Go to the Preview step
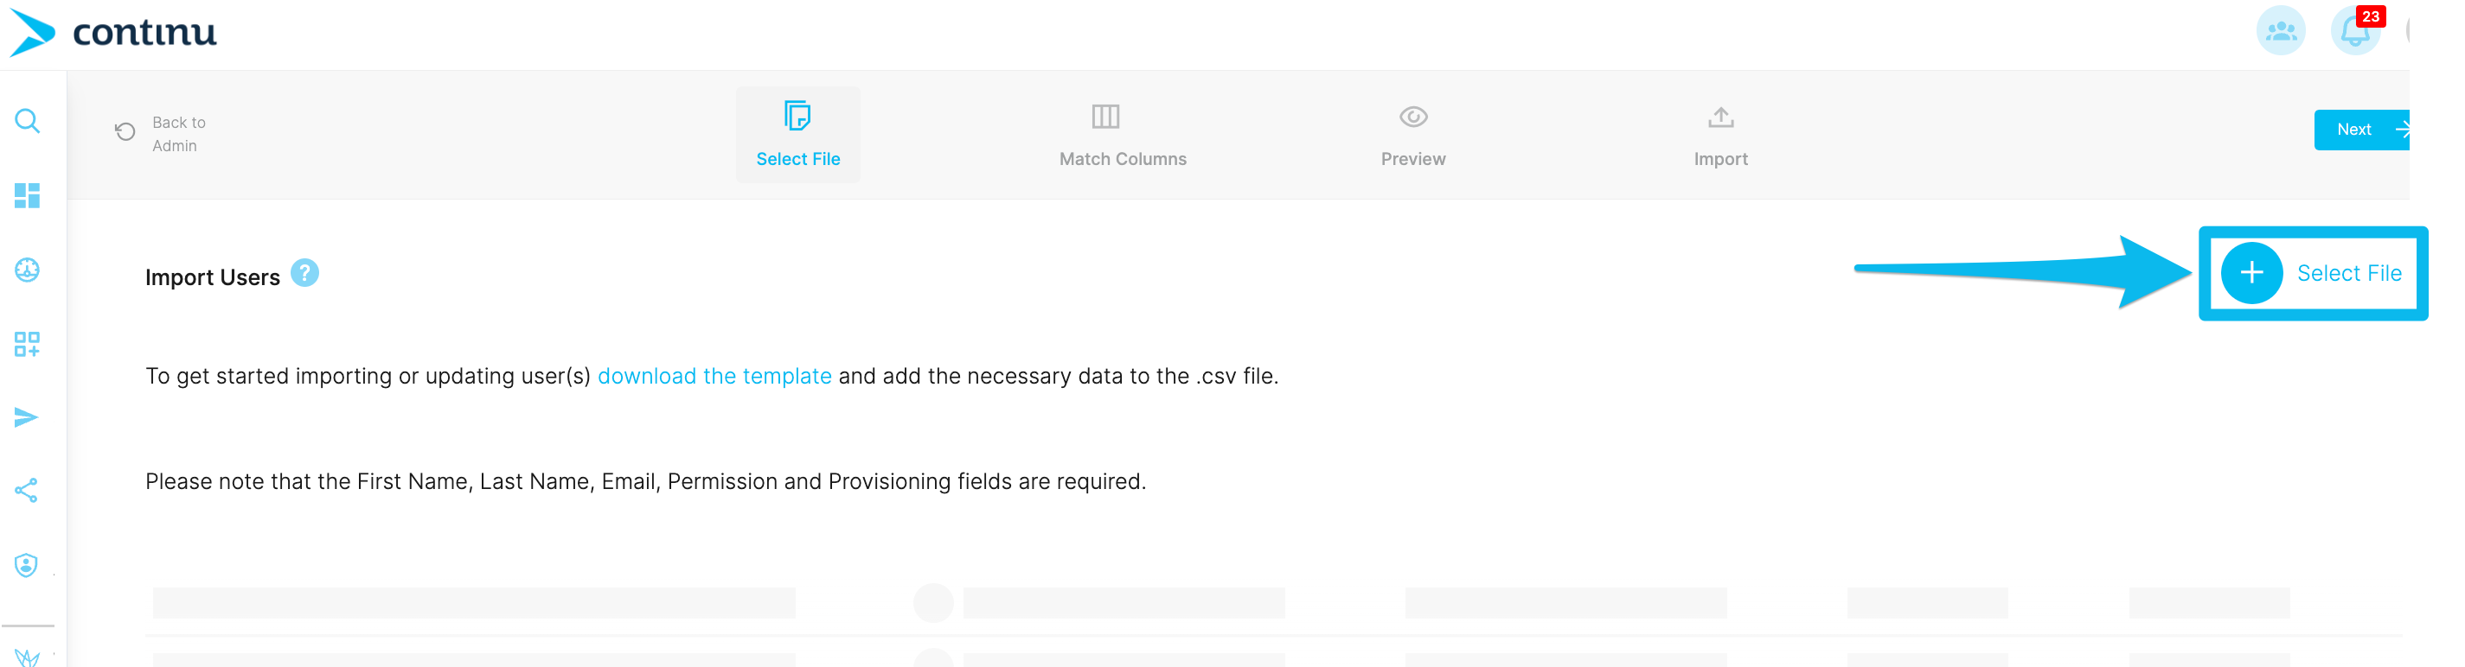Image resolution: width=2465 pixels, height=667 pixels. tap(1413, 135)
